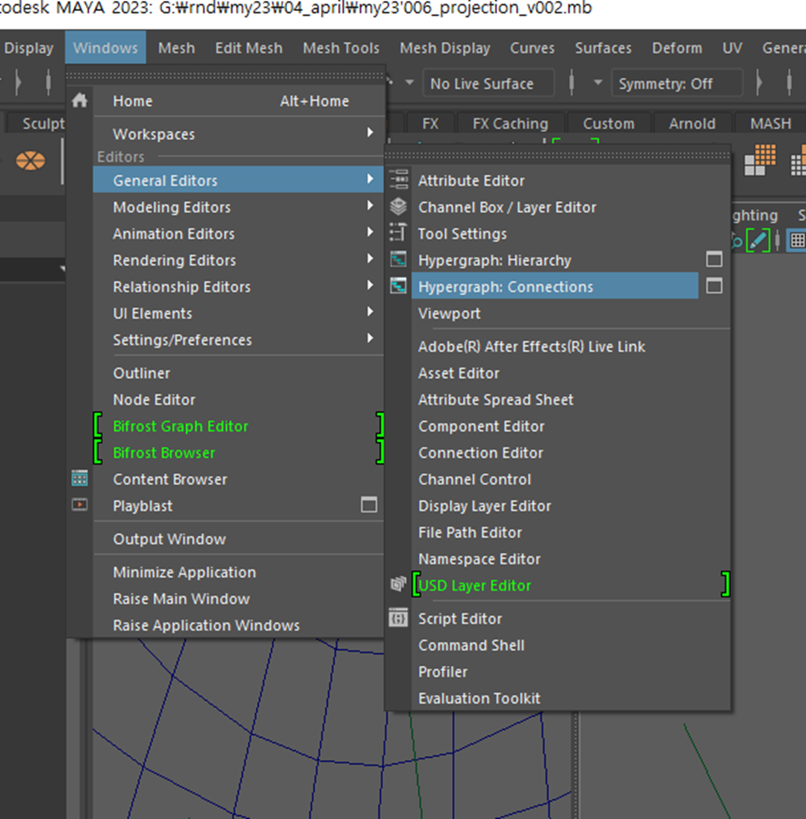Viewport: 806px width, 819px height.
Task: Switch to the FX shelf tab
Action: [430, 124]
